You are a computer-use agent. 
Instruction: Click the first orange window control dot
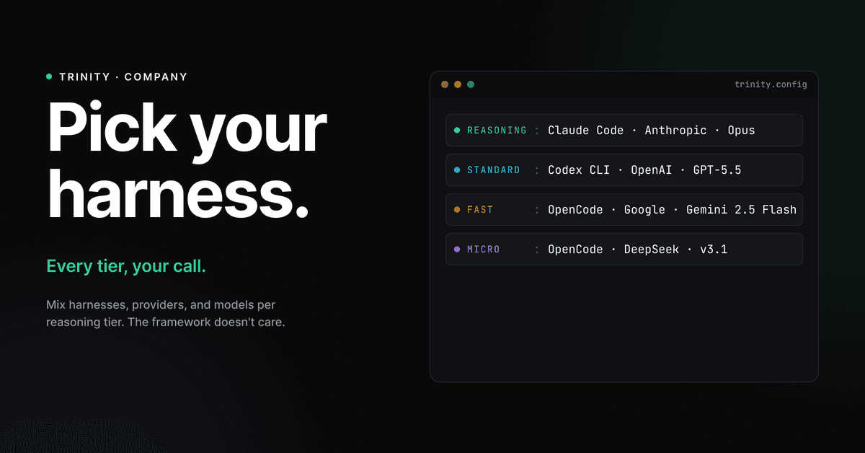click(x=445, y=84)
